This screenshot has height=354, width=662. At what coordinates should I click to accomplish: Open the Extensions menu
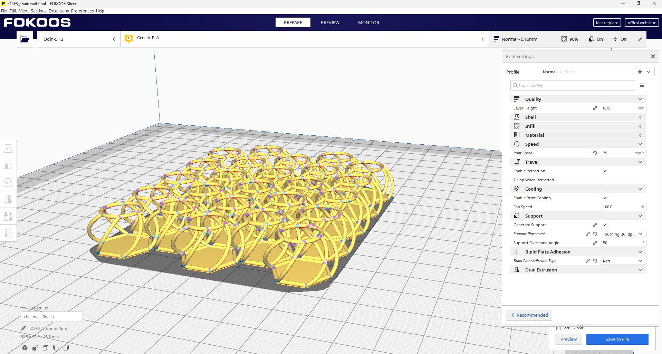coord(59,11)
